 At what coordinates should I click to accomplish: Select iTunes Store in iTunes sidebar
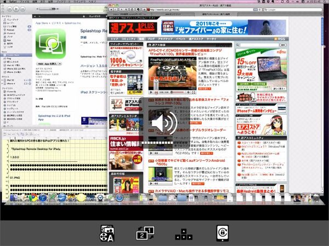(16, 55)
